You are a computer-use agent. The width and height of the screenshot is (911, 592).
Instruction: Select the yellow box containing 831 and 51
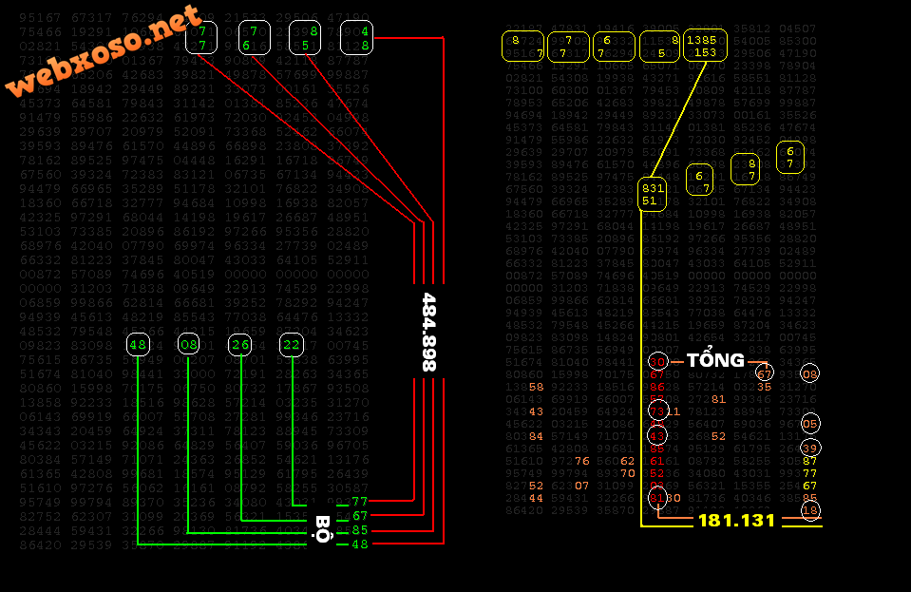coord(652,194)
